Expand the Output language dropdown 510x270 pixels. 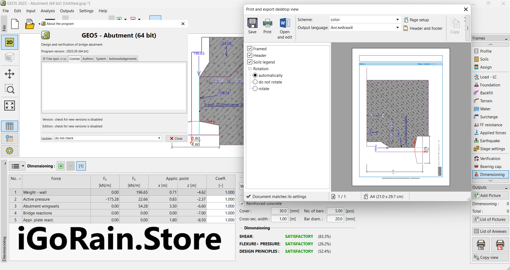(365, 28)
